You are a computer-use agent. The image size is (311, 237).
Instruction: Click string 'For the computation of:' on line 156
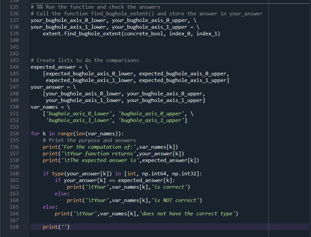[x=98, y=147]
